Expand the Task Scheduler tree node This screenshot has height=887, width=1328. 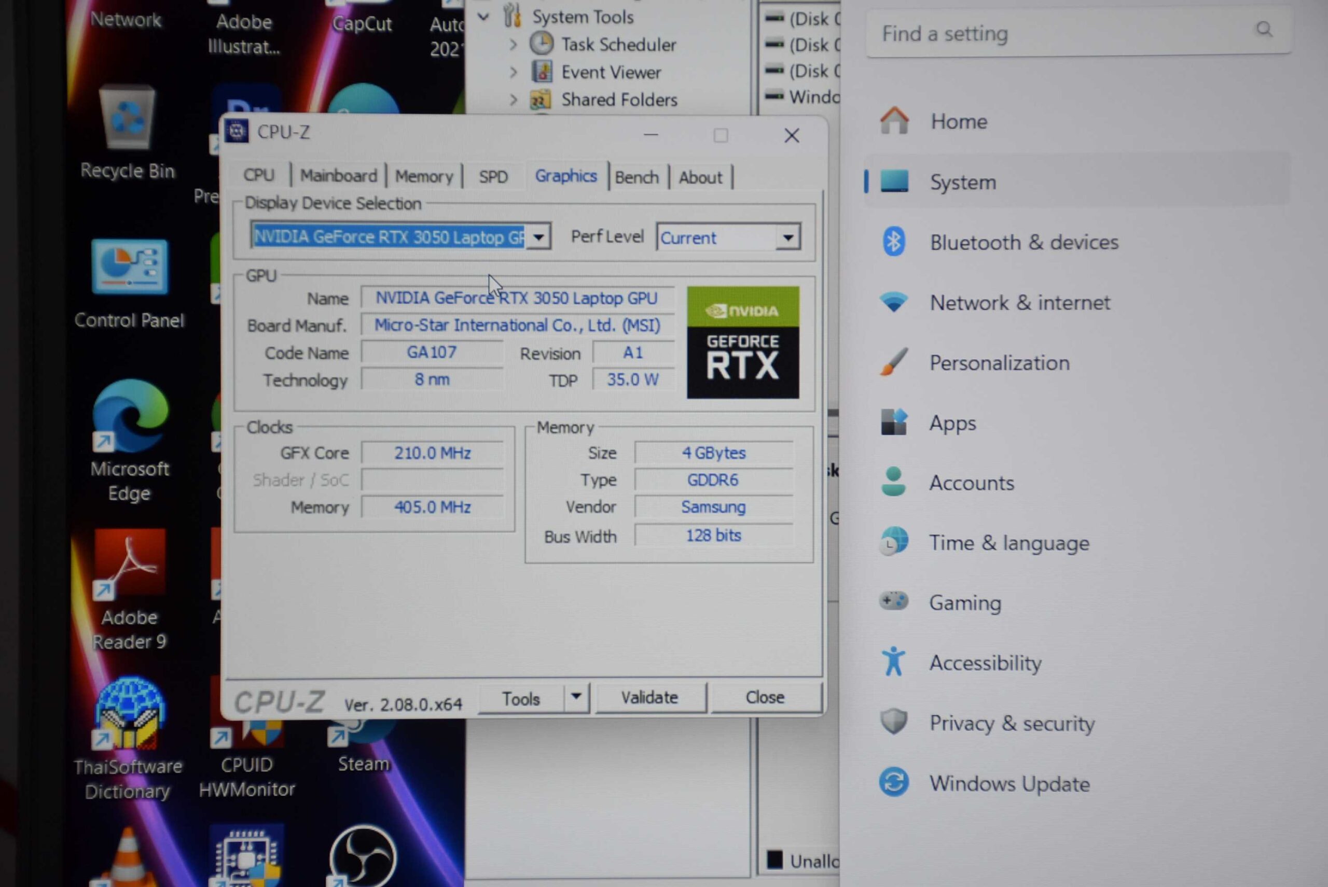pyautogui.click(x=513, y=45)
